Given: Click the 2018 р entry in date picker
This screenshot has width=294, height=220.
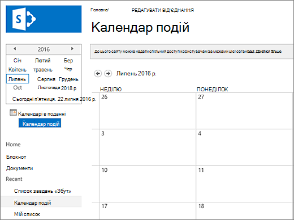Looking at the screenshot, I should point(68,88).
